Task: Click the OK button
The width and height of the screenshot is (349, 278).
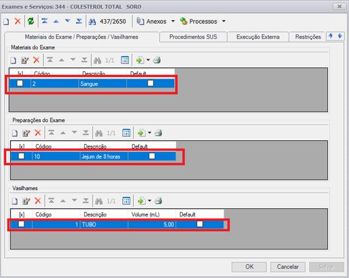Action: click(249, 267)
